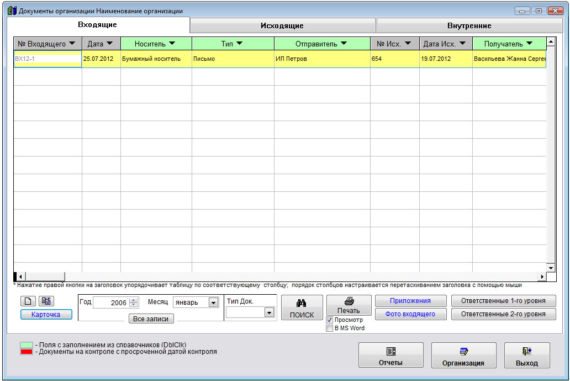The image size is (570, 381).
Task: Click the application icon in title bar
Action: [12, 11]
